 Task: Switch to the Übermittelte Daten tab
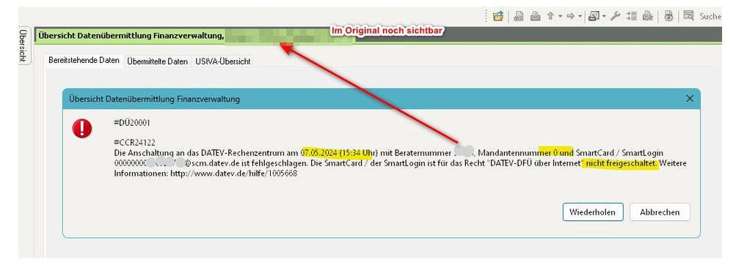tap(158, 61)
